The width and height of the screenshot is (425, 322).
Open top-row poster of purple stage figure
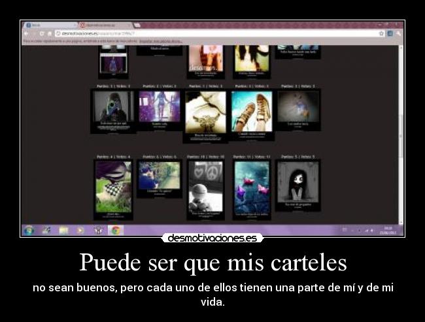pos(113,62)
